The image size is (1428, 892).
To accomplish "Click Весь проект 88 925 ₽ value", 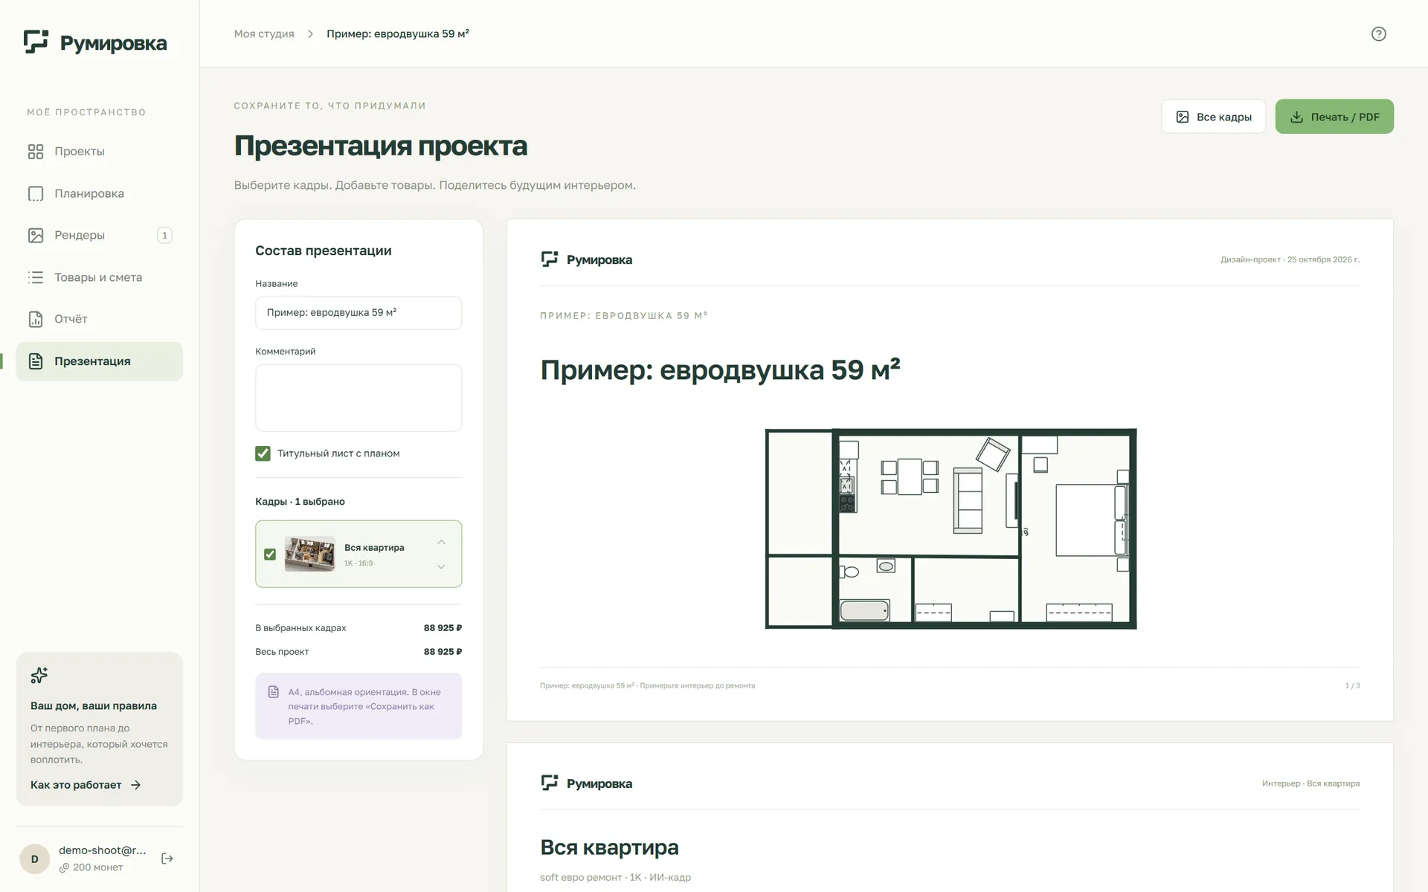I will coord(443,652).
